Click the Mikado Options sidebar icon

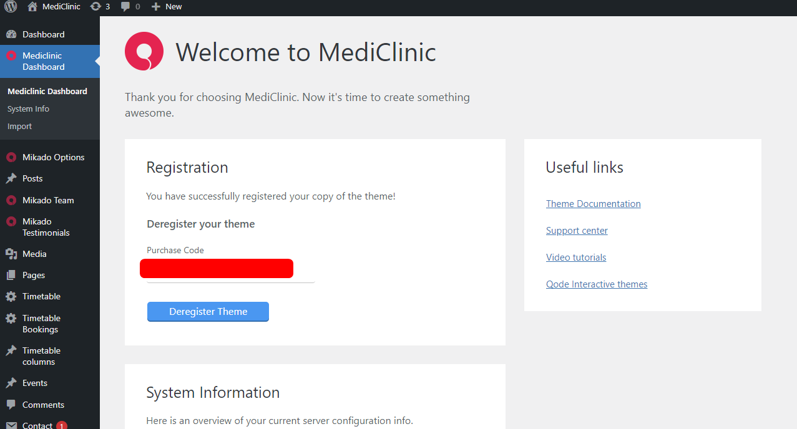tap(11, 157)
